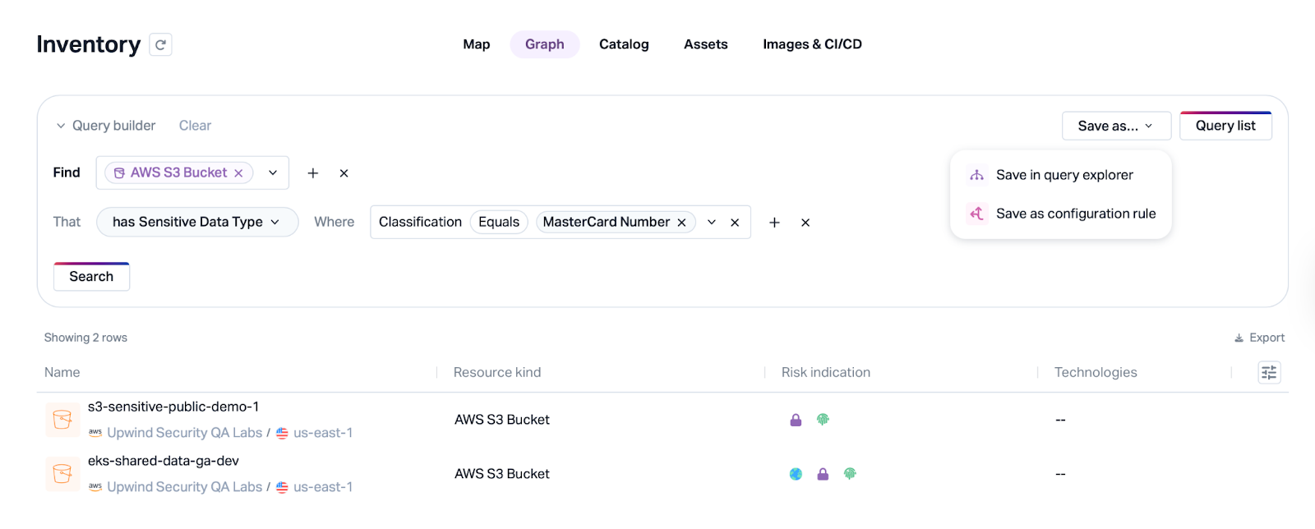This screenshot has width=1315, height=529.
Task: Go to the Assets tab
Action: tap(706, 44)
